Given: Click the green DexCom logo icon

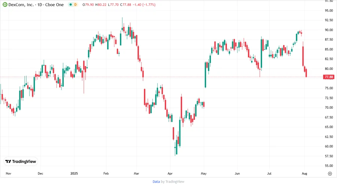Looking at the screenshot, I should [5, 5].
